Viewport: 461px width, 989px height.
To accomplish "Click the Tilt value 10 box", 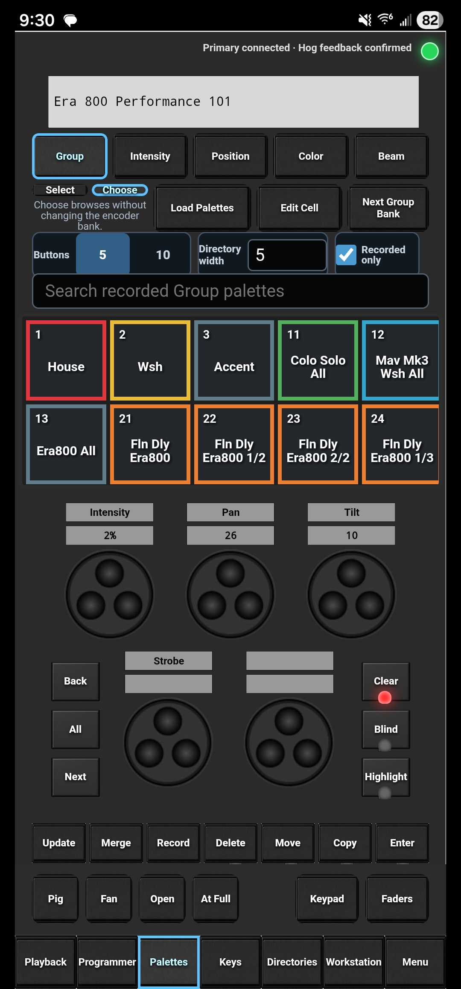I will coord(351,535).
